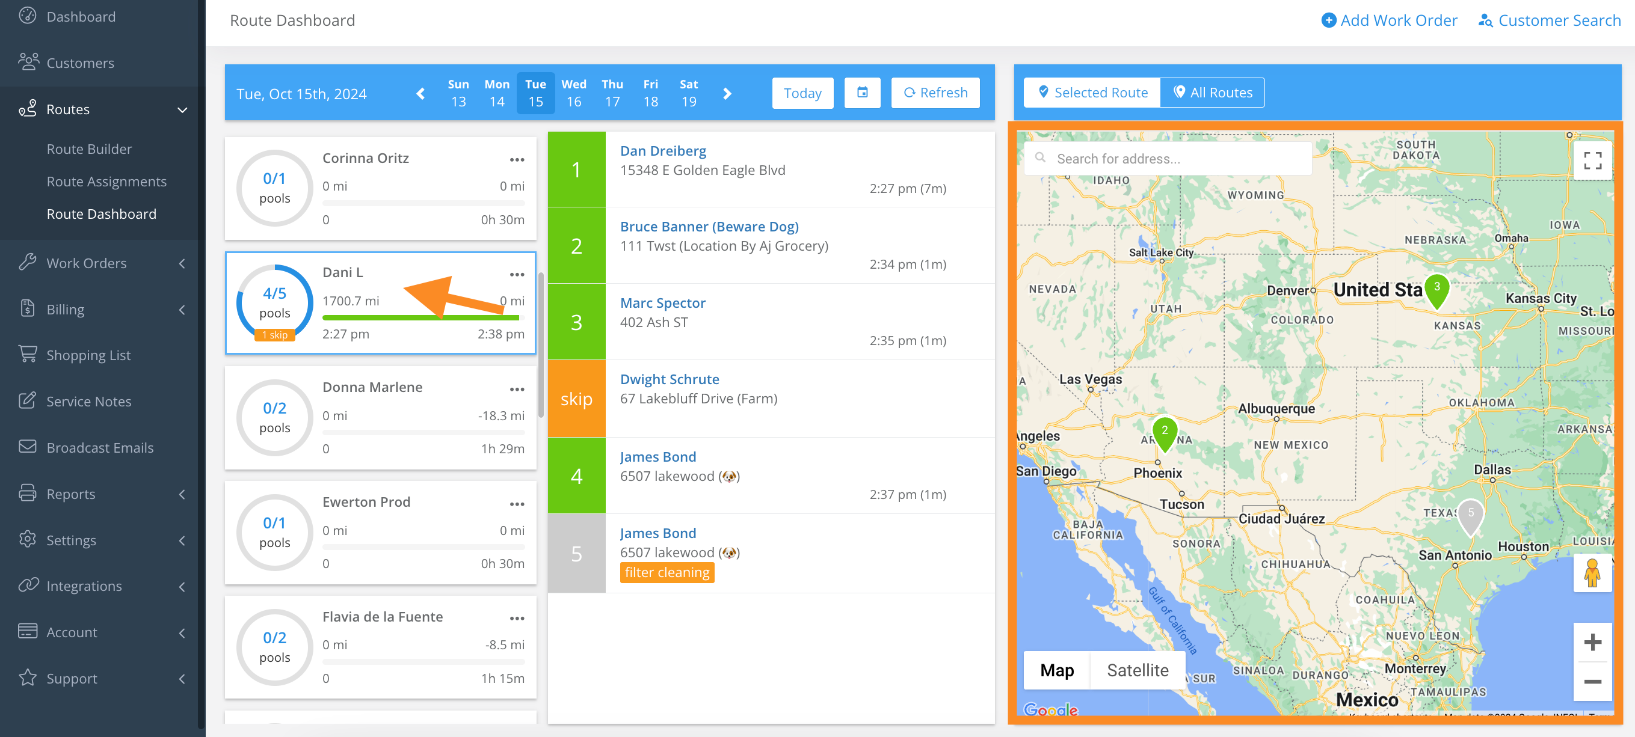Open the Shopping List cart icon
This screenshot has height=737, width=1635.
pos(27,355)
